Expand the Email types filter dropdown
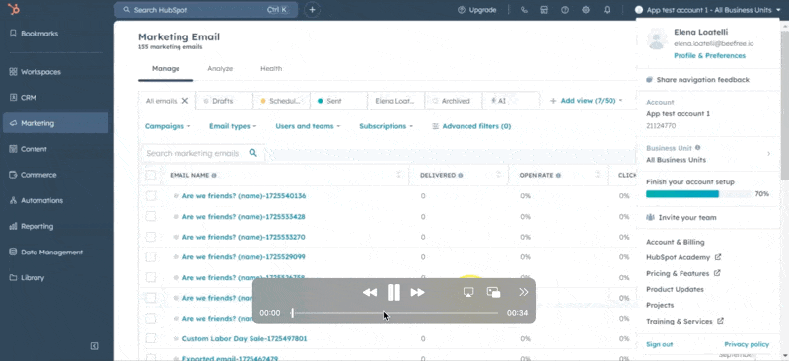The image size is (789, 361). click(x=233, y=126)
